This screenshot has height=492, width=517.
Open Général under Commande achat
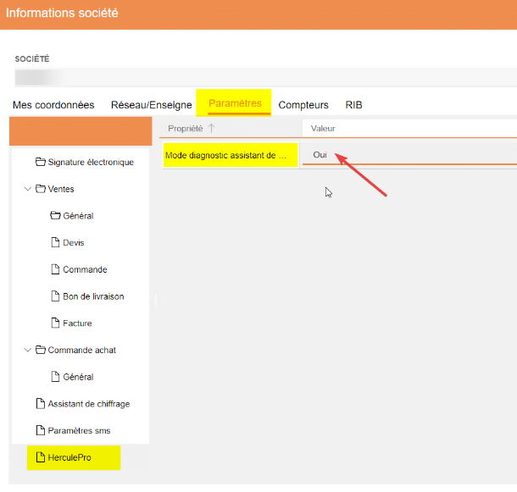click(x=78, y=377)
